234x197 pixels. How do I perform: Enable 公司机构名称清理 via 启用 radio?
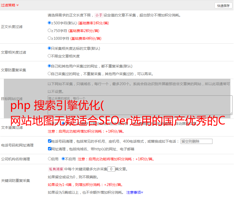[50, 159]
